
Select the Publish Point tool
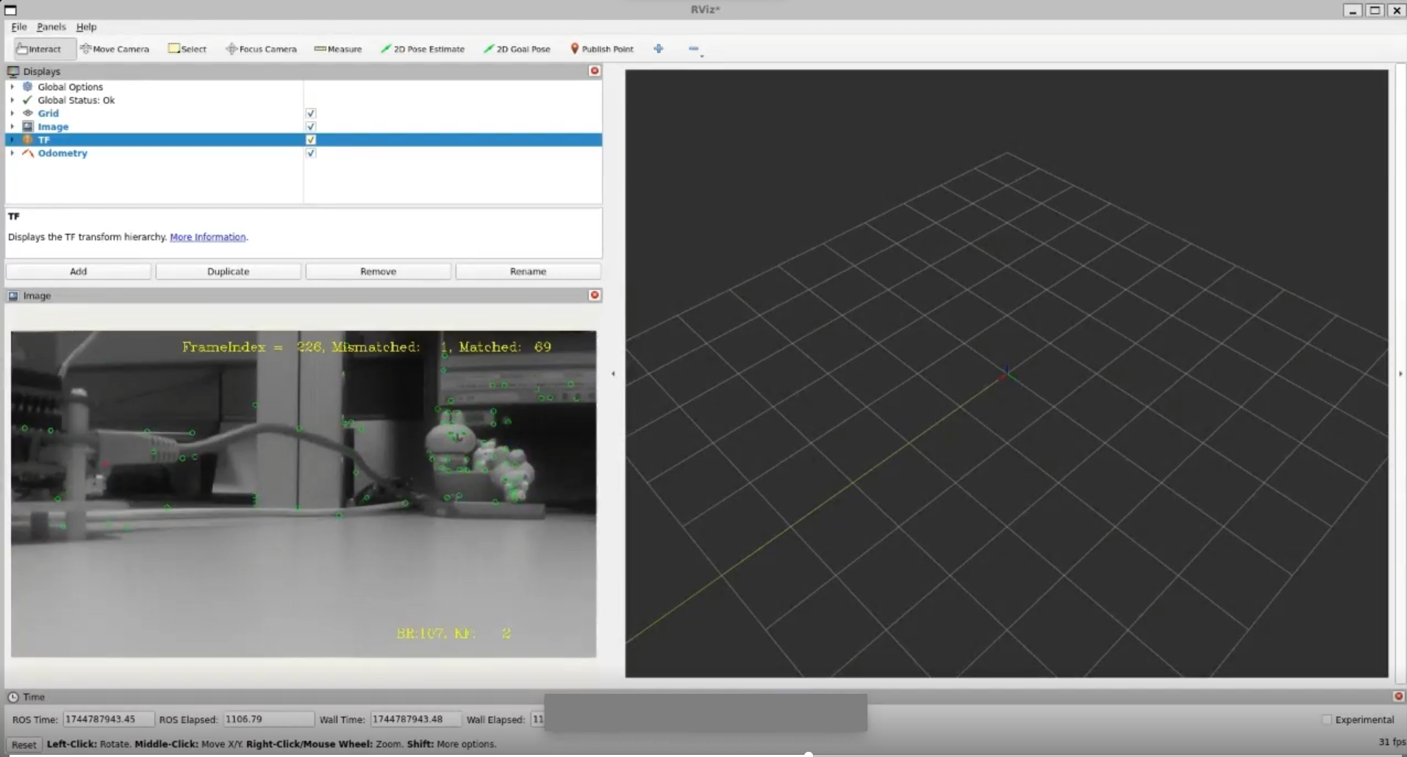pos(601,49)
